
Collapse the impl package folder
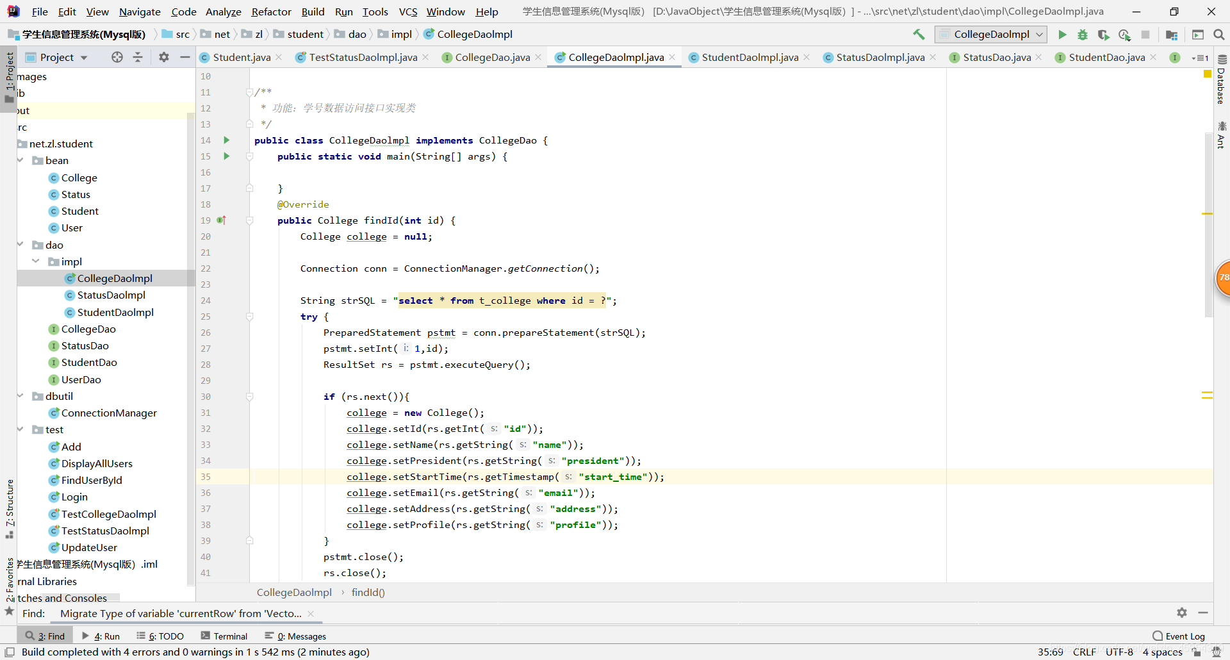click(37, 261)
